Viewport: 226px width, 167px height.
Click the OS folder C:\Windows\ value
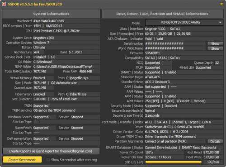[42, 62]
